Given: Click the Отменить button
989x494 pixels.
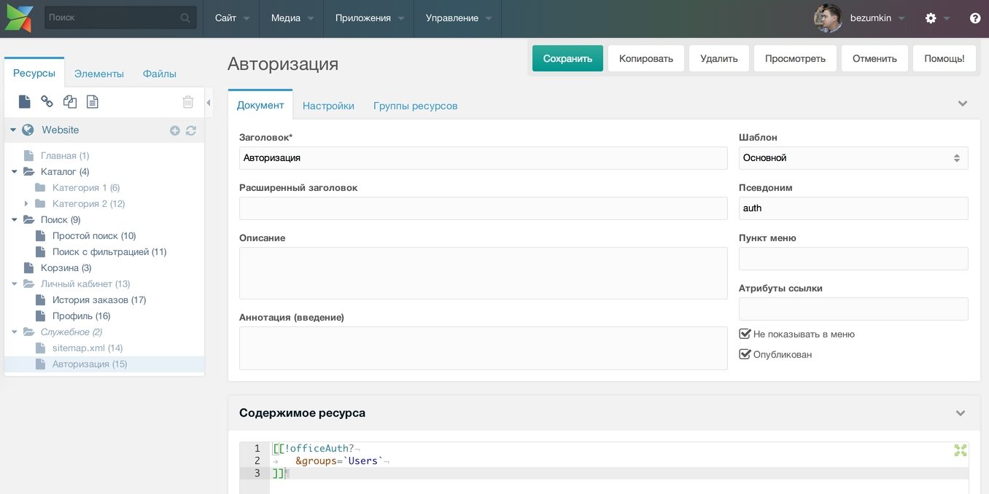Looking at the screenshot, I should pyautogui.click(x=874, y=58).
